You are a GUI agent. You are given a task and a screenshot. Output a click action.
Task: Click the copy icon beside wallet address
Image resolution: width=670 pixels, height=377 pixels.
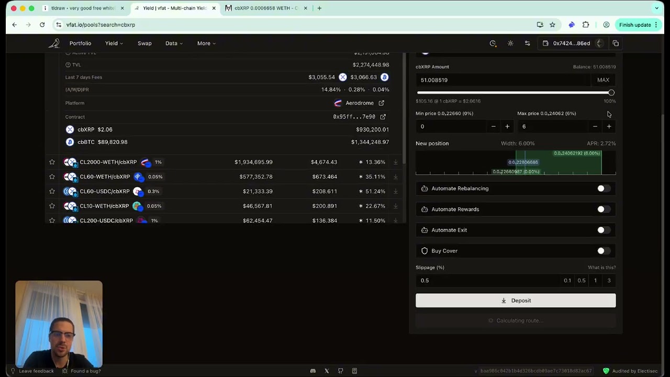pyautogui.click(x=616, y=43)
